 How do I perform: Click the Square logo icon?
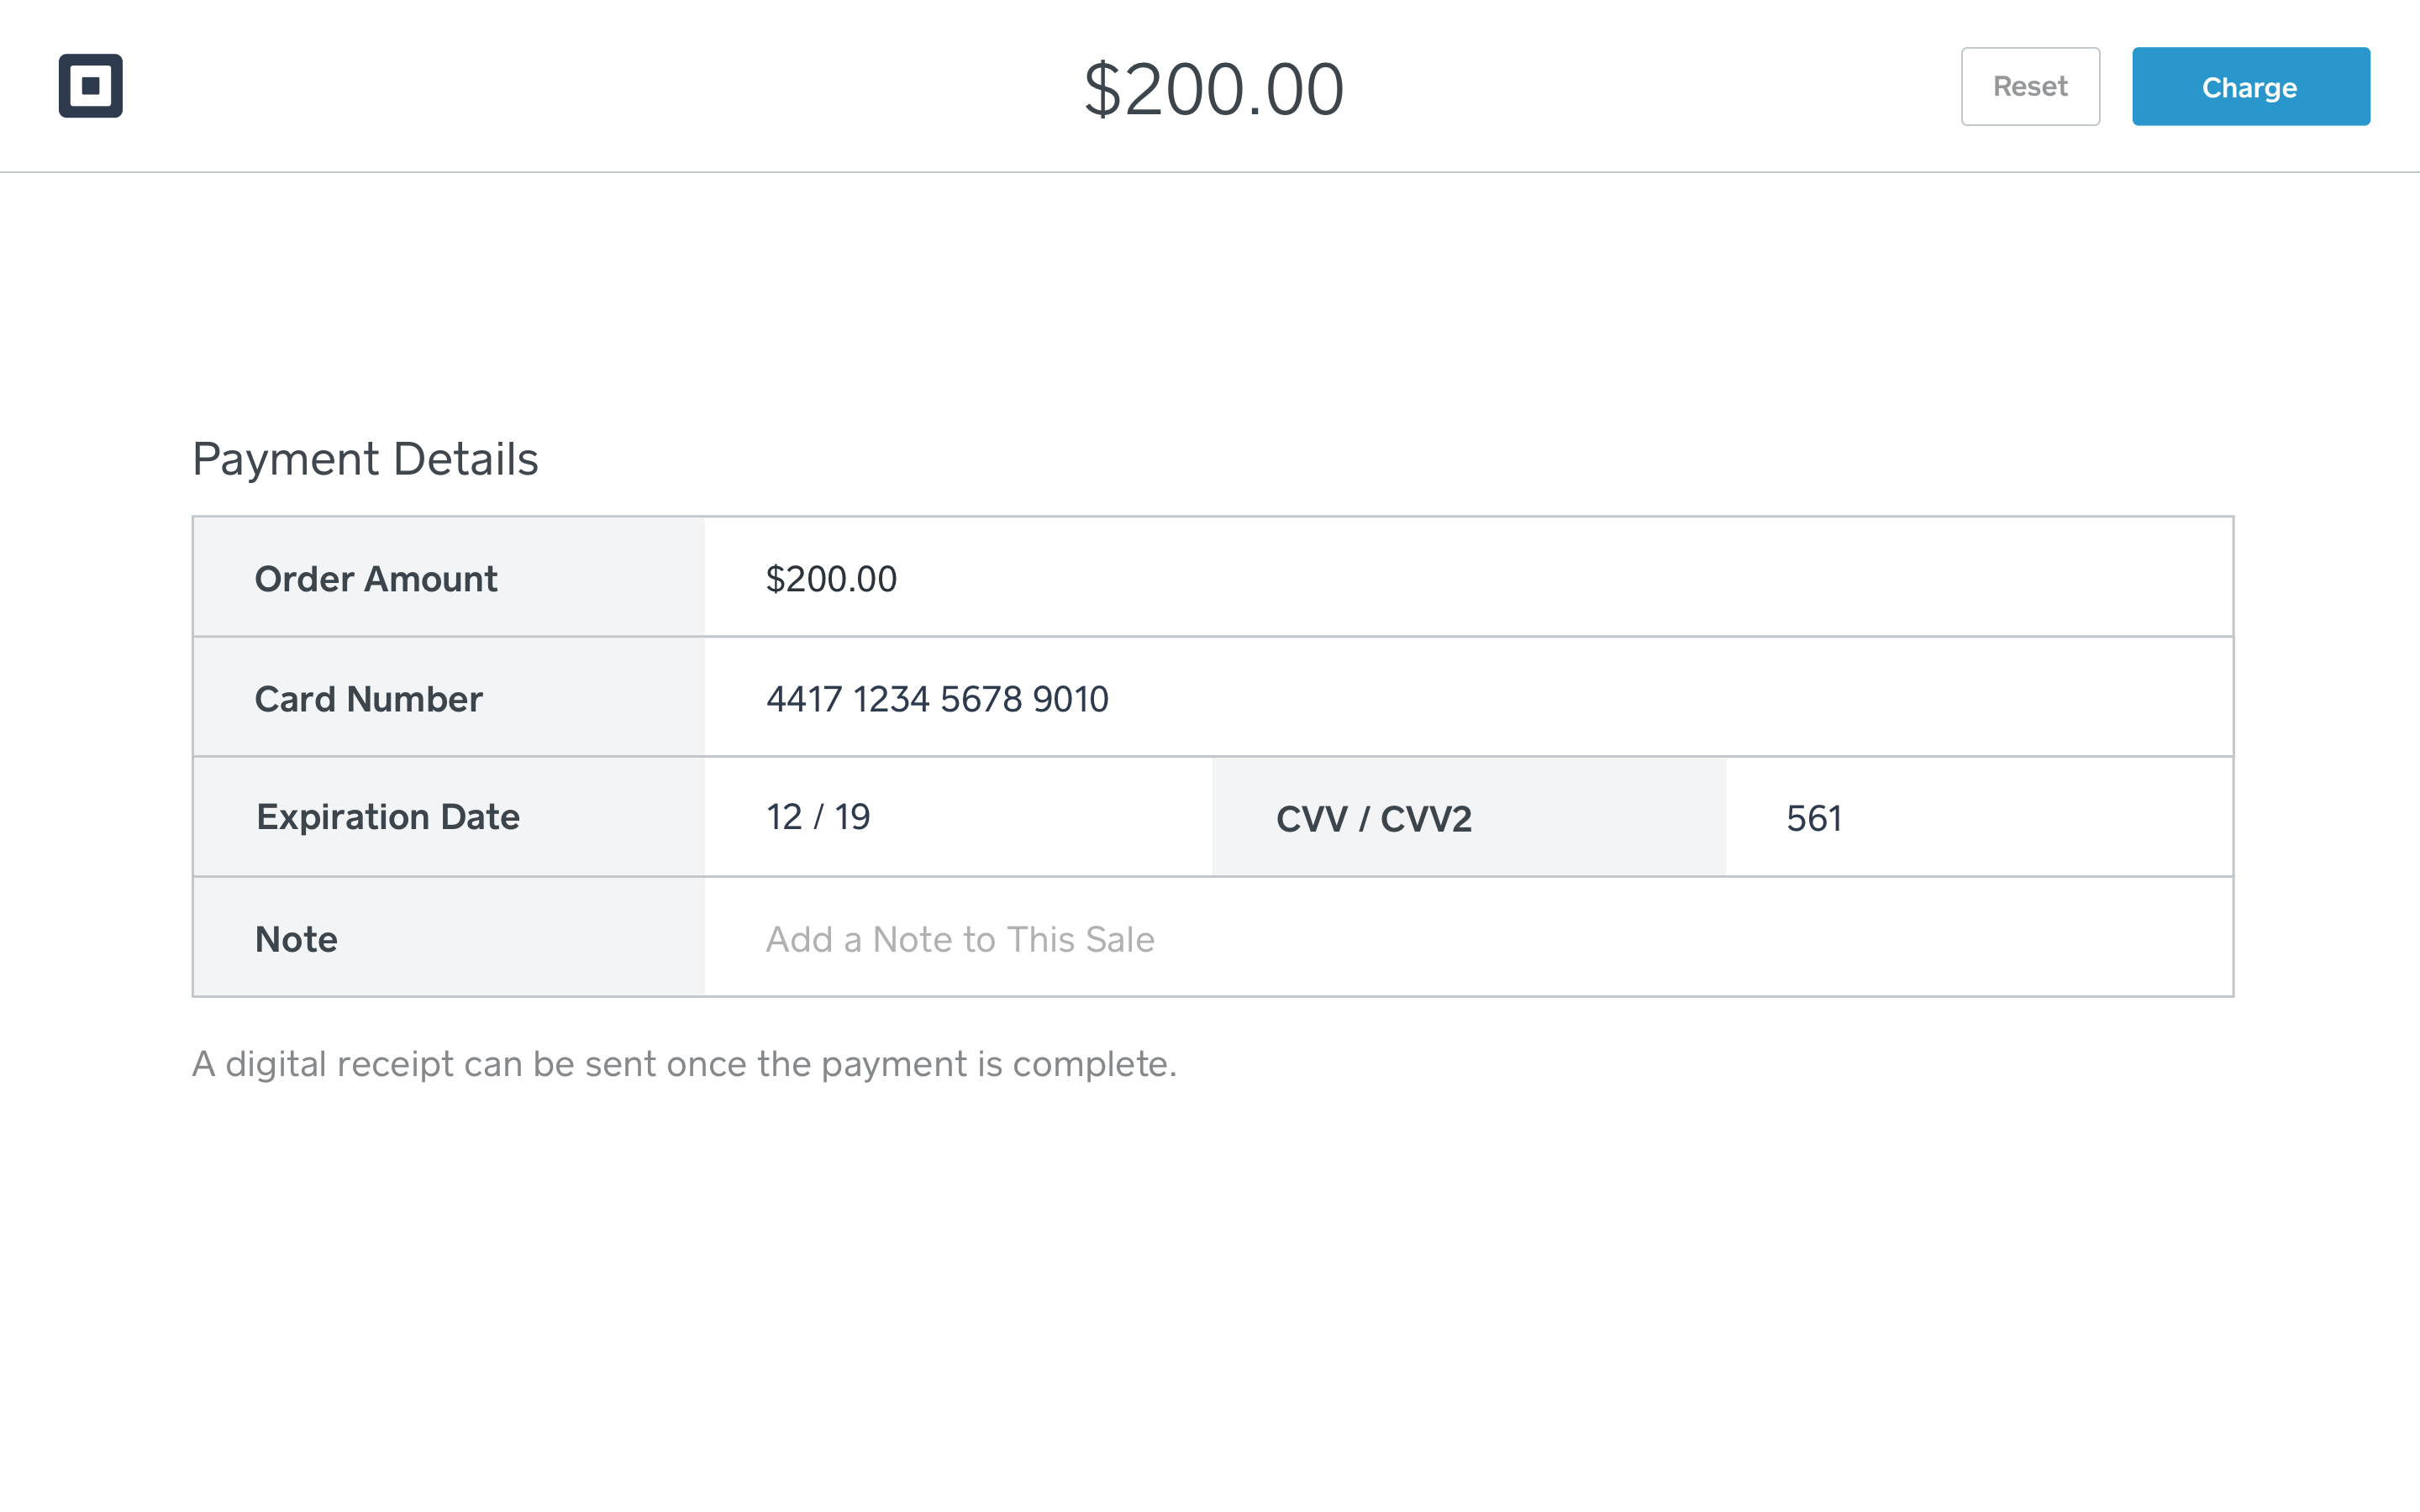point(90,86)
